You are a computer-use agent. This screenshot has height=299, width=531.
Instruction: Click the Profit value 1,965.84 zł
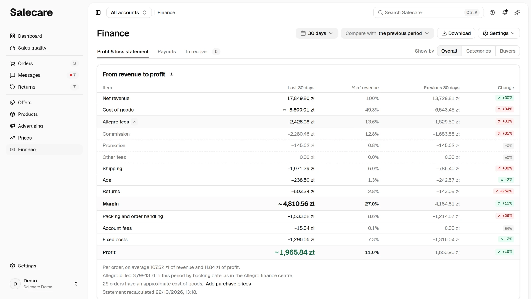(295, 252)
